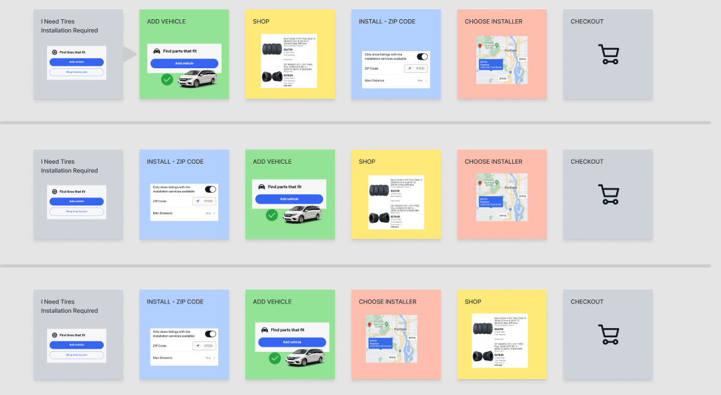Click ZIP code input in middle row Install card
This screenshot has width=721, height=395.
tap(204, 201)
